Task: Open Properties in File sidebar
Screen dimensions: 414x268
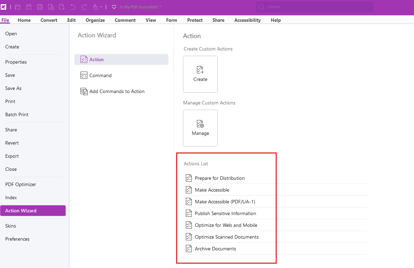Action: click(16, 62)
